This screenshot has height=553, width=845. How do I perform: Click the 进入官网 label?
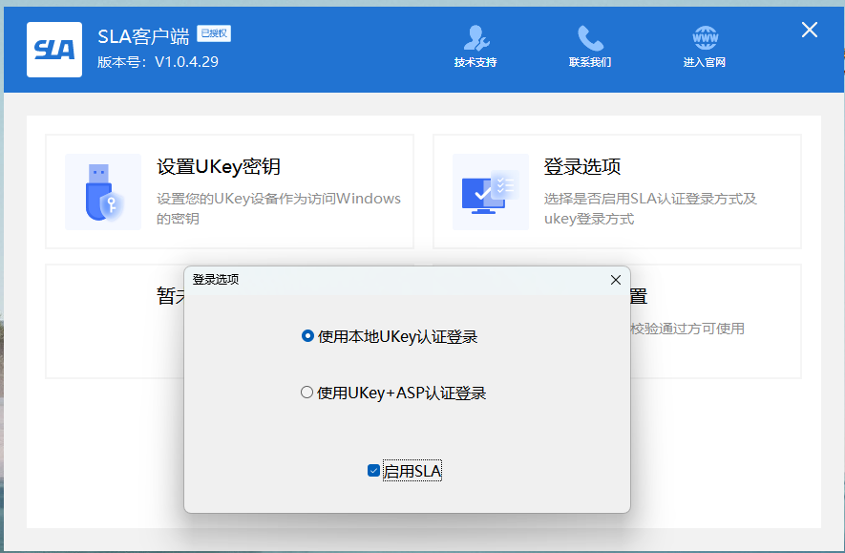pyautogui.click(x=705, y=62)
